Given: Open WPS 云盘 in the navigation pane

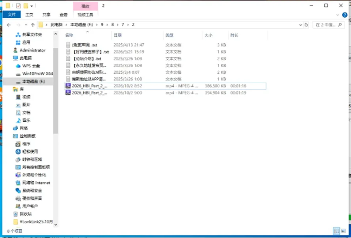Looking at the screenshot, I should click(x=31, y=66).
